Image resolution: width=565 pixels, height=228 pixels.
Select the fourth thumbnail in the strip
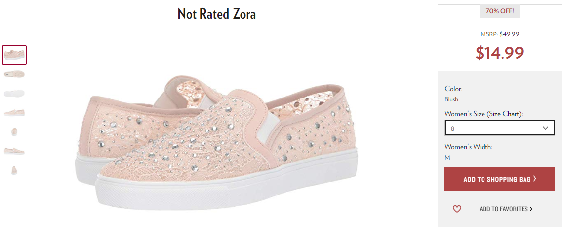coord(14,112)
